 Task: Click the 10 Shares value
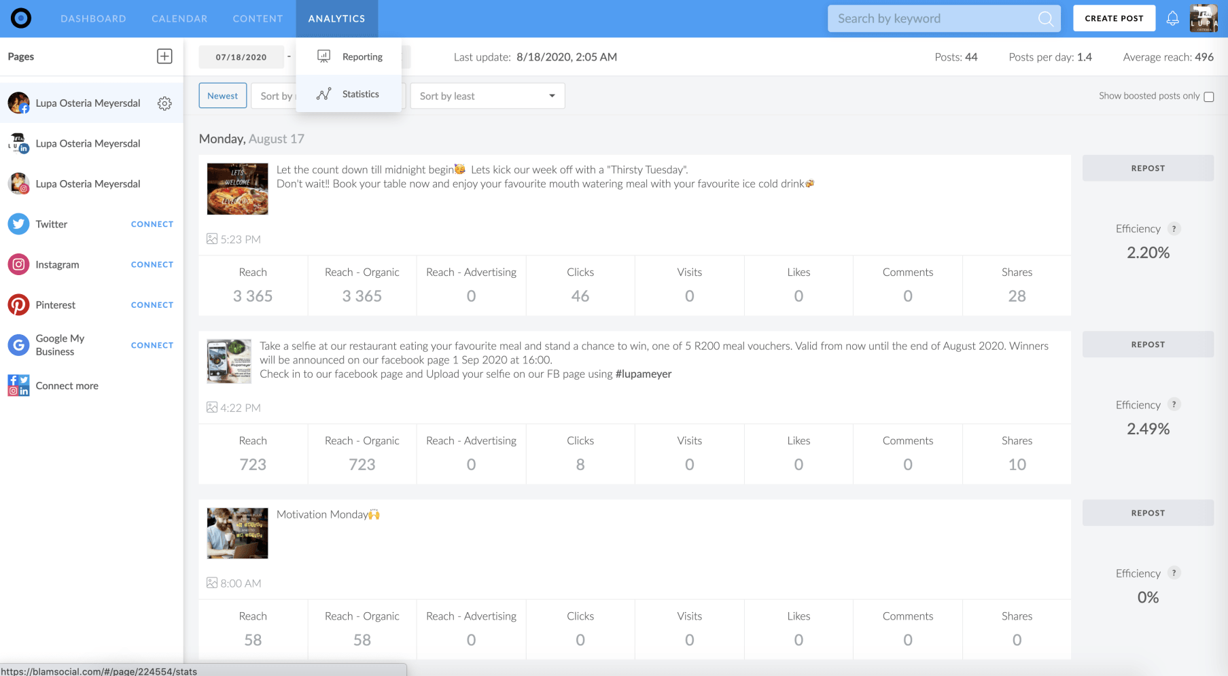[x=1017, y=465]
